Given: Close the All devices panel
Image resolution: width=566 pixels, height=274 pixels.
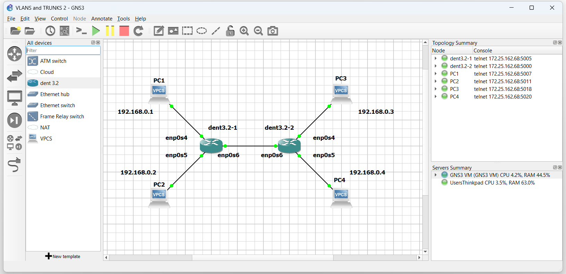Looking at the screenshot, I should pos(98,43).
